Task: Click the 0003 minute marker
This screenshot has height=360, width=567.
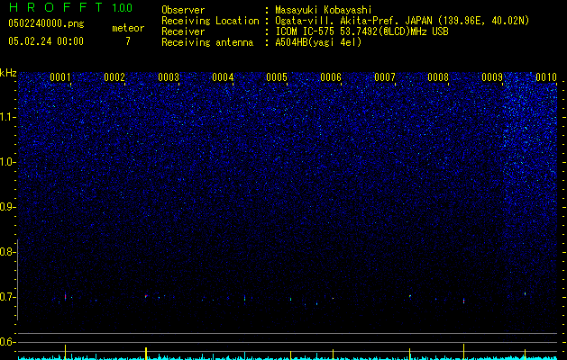Action: [169, 77]
